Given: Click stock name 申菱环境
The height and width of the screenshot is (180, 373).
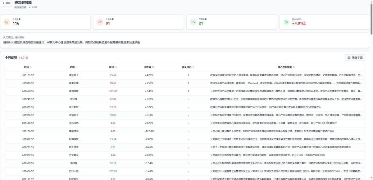Looking at the screenshot, I should [74, 83].
